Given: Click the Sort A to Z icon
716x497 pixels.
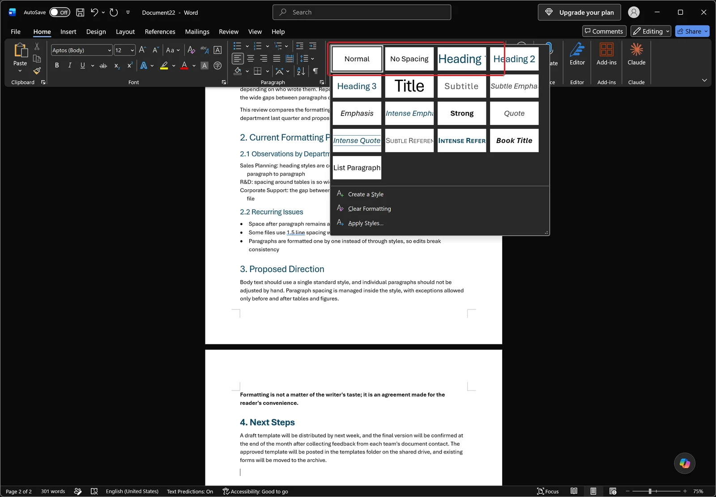Looking at the screenshot, I should tap(301, 71).
